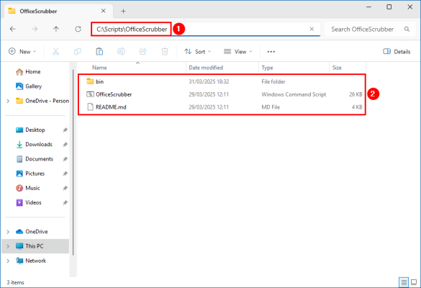Click the Search OfficeScrubber box

(x=369, y=29)
